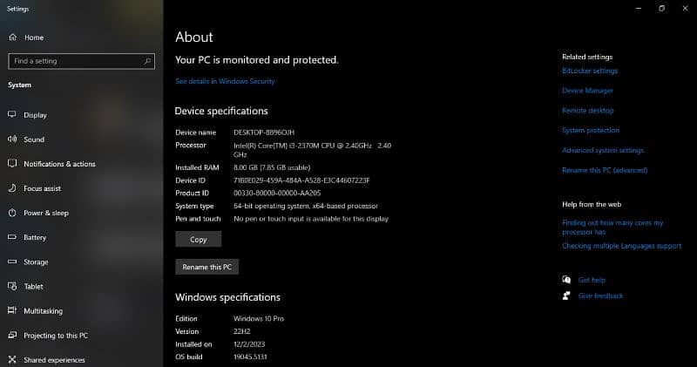Click the Get help link
The width and height of the screenshot is (697, 367).
tap(592, 280)
